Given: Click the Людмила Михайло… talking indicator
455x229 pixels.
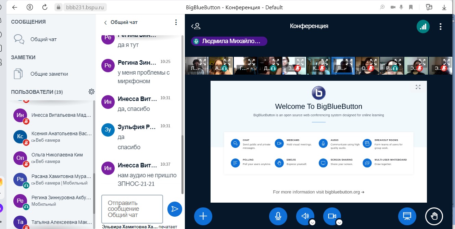Looking at the screenshot, I should 229,41.
